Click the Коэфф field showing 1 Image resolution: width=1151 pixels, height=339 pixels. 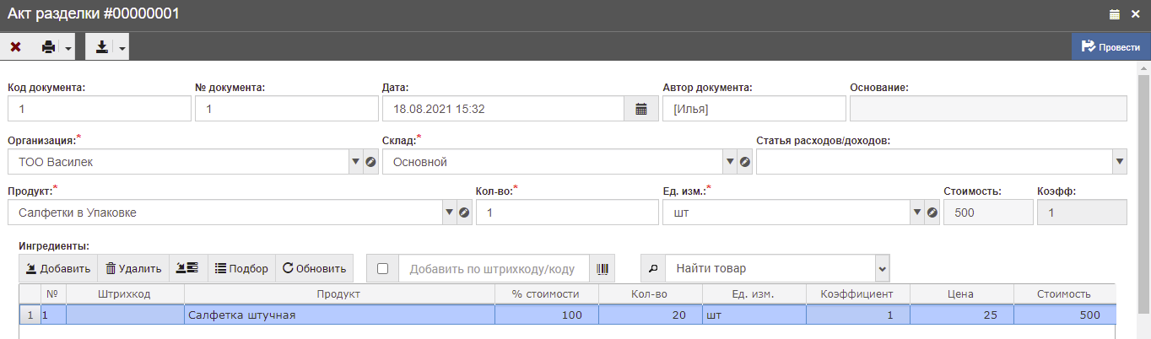coord(1082,213)
